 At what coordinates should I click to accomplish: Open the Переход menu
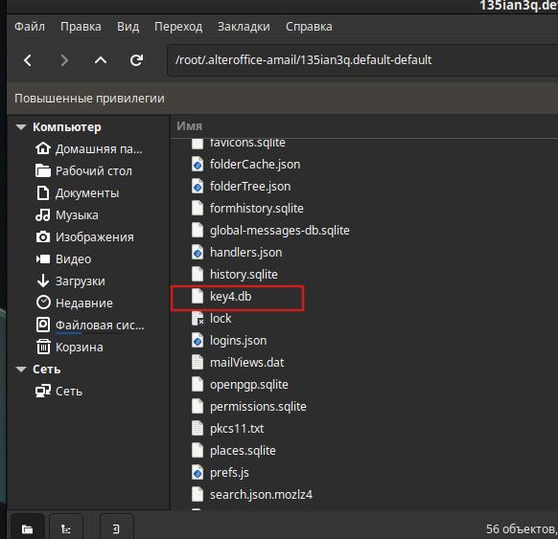(x=178, y=27)
